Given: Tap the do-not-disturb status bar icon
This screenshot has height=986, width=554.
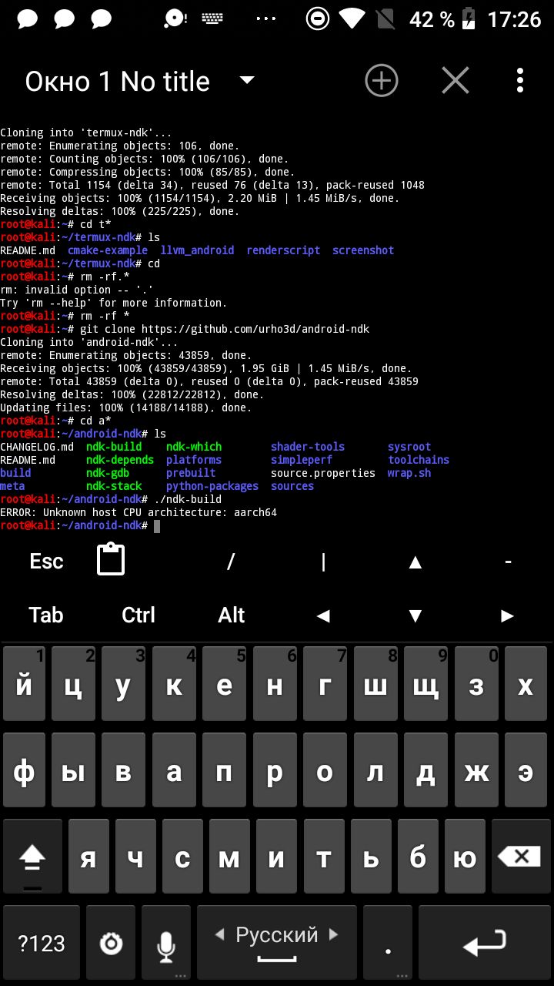Looking at the screenshot, I should click(317, 18).
